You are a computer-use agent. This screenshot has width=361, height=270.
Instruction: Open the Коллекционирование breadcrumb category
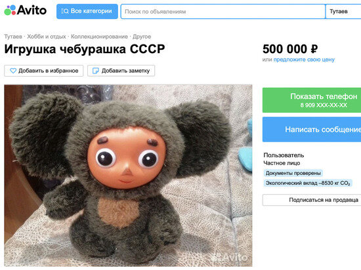pos(99,37)
